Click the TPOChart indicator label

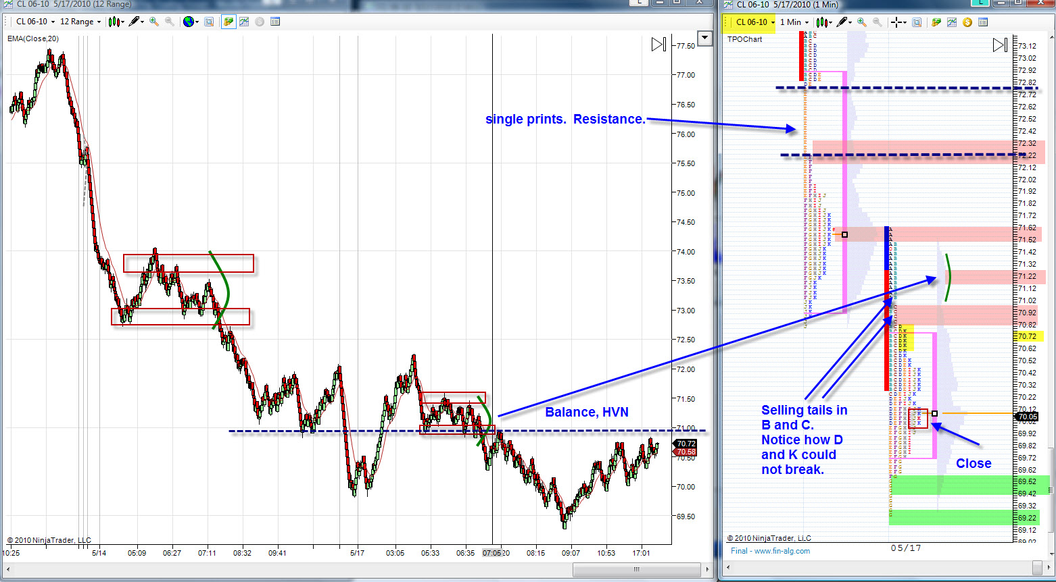click(744, 39)
